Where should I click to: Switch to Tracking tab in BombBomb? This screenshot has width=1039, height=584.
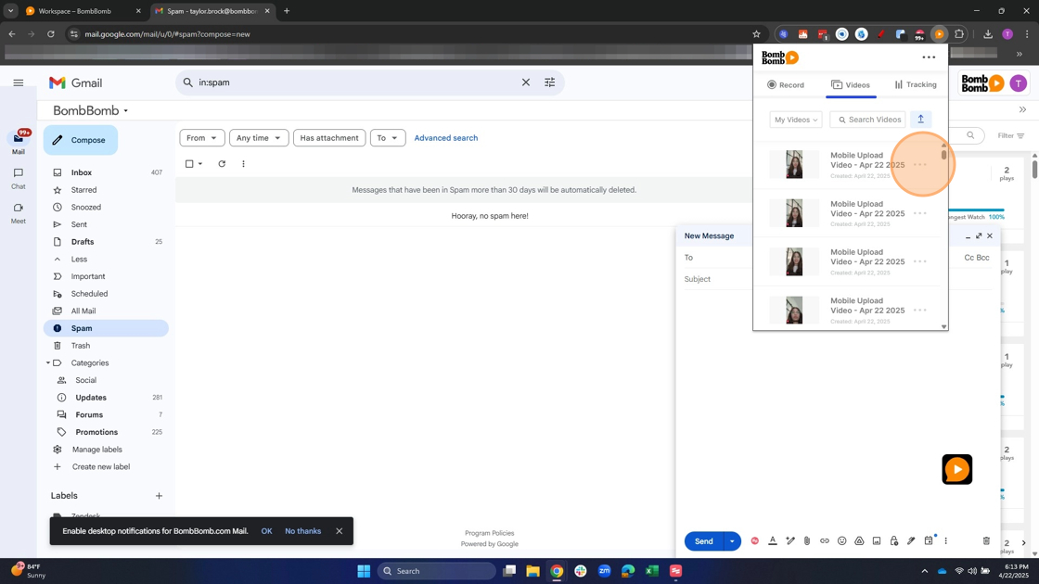click(x=915, y=84)
